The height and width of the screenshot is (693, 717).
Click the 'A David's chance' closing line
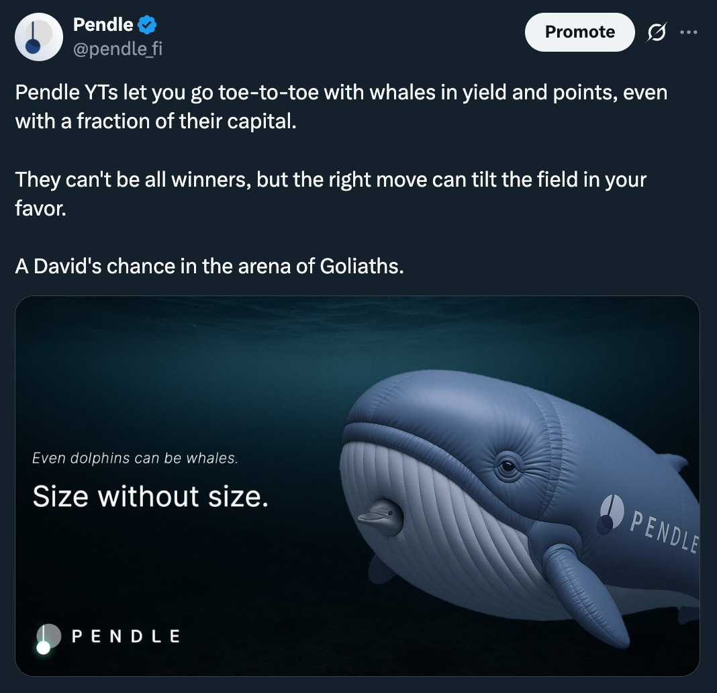(x=209, y=266)
